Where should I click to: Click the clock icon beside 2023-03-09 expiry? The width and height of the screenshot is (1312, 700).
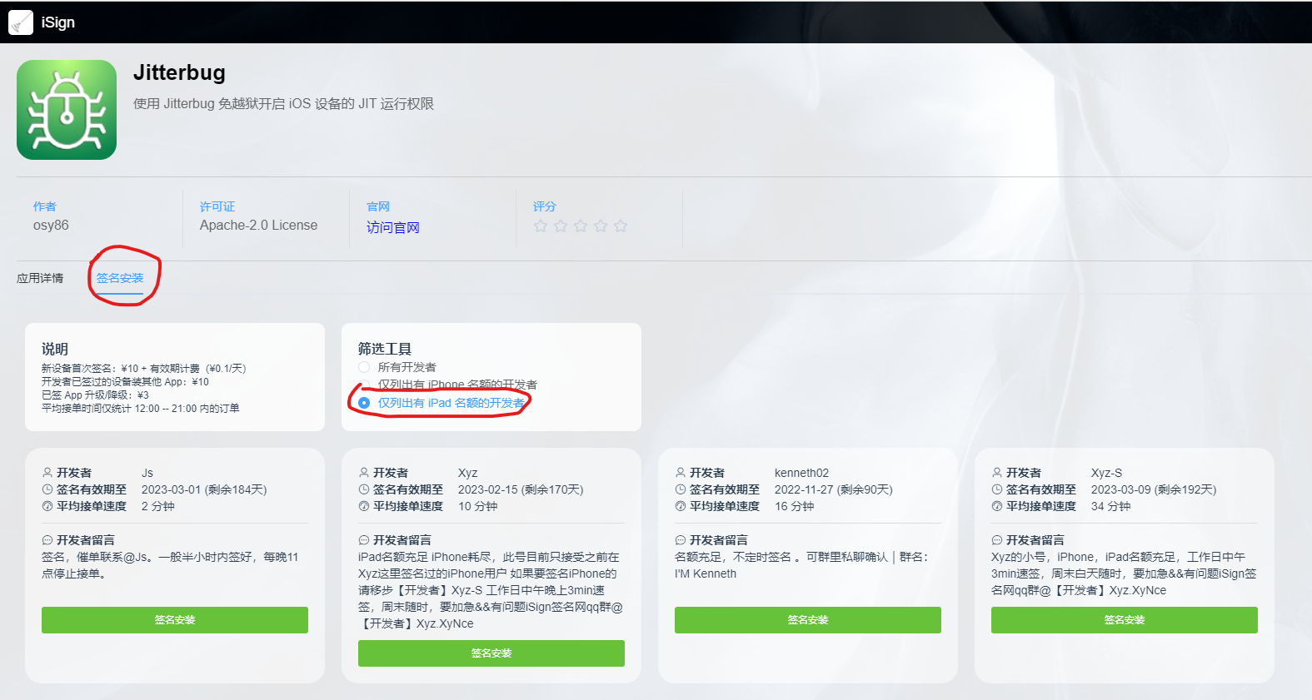(997, 489)
